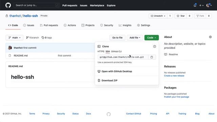217x122 pixels.
Task: Expand the main branch selector
Action: (14, 38)
